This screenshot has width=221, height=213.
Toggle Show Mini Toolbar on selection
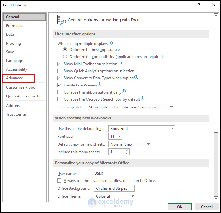(59, 64)
